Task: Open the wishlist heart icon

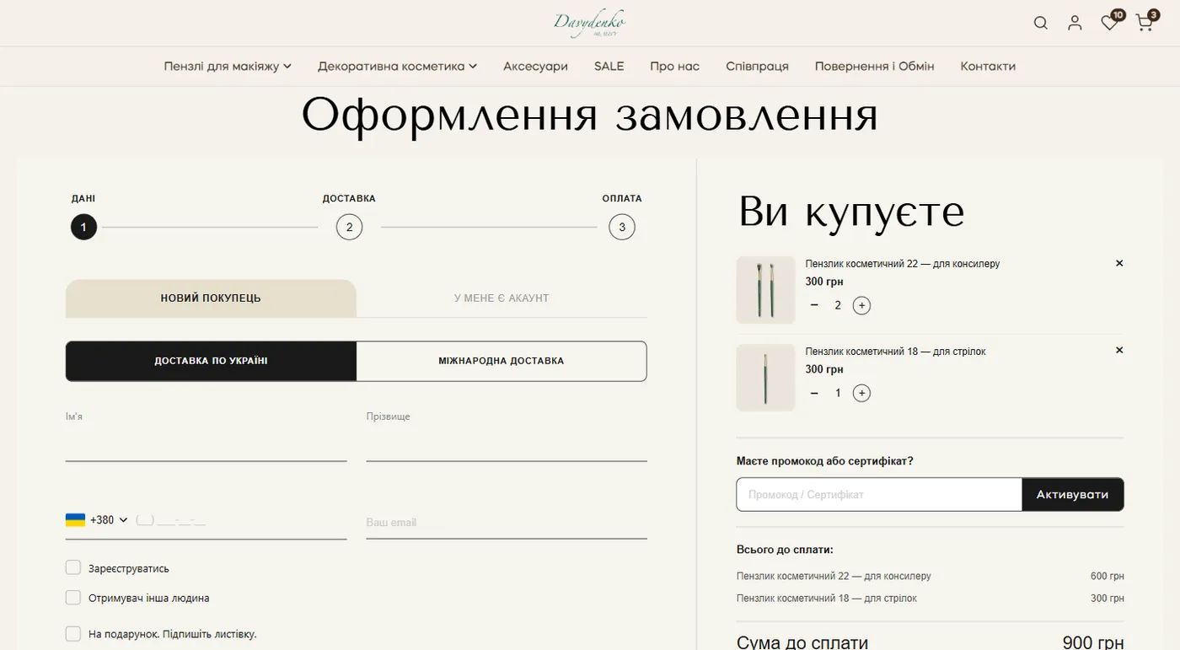Action: (1110, 24)
